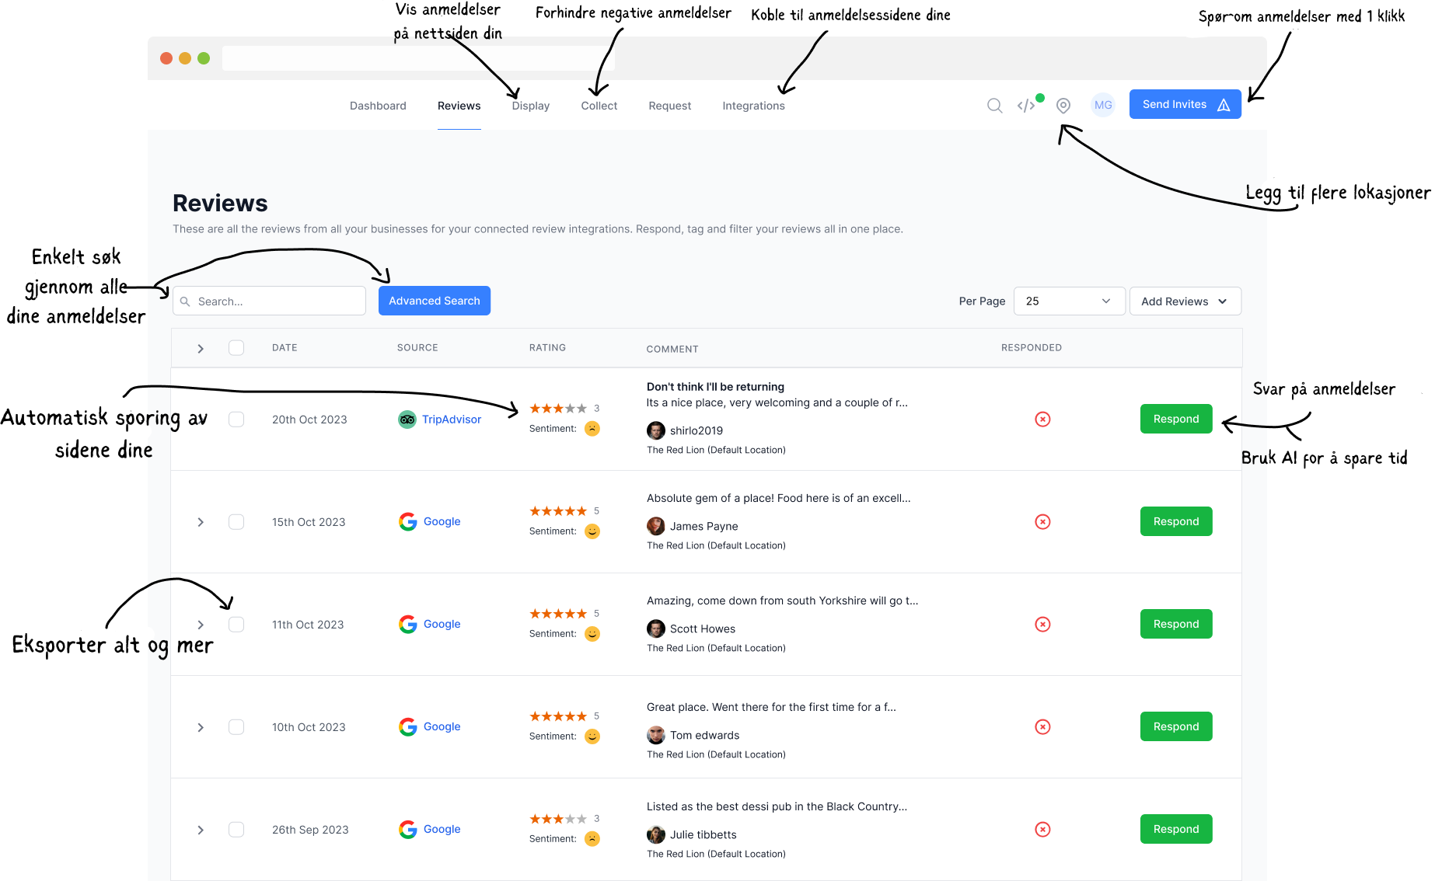Open the MG user avatar menu
This screenshot has width=1435, height=881.
coord(1103,105)
